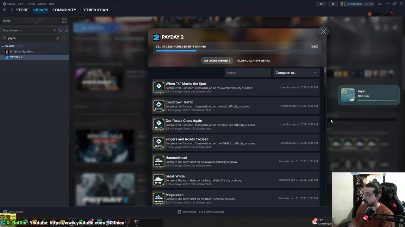Open the View menu
This screenshot has height=227, width=405.
(x=21, y=4)
